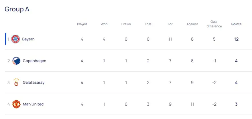Viewport: 252px width, 119px height.
Task: Click the Bayern club crest icon
Action: [15, 39]
